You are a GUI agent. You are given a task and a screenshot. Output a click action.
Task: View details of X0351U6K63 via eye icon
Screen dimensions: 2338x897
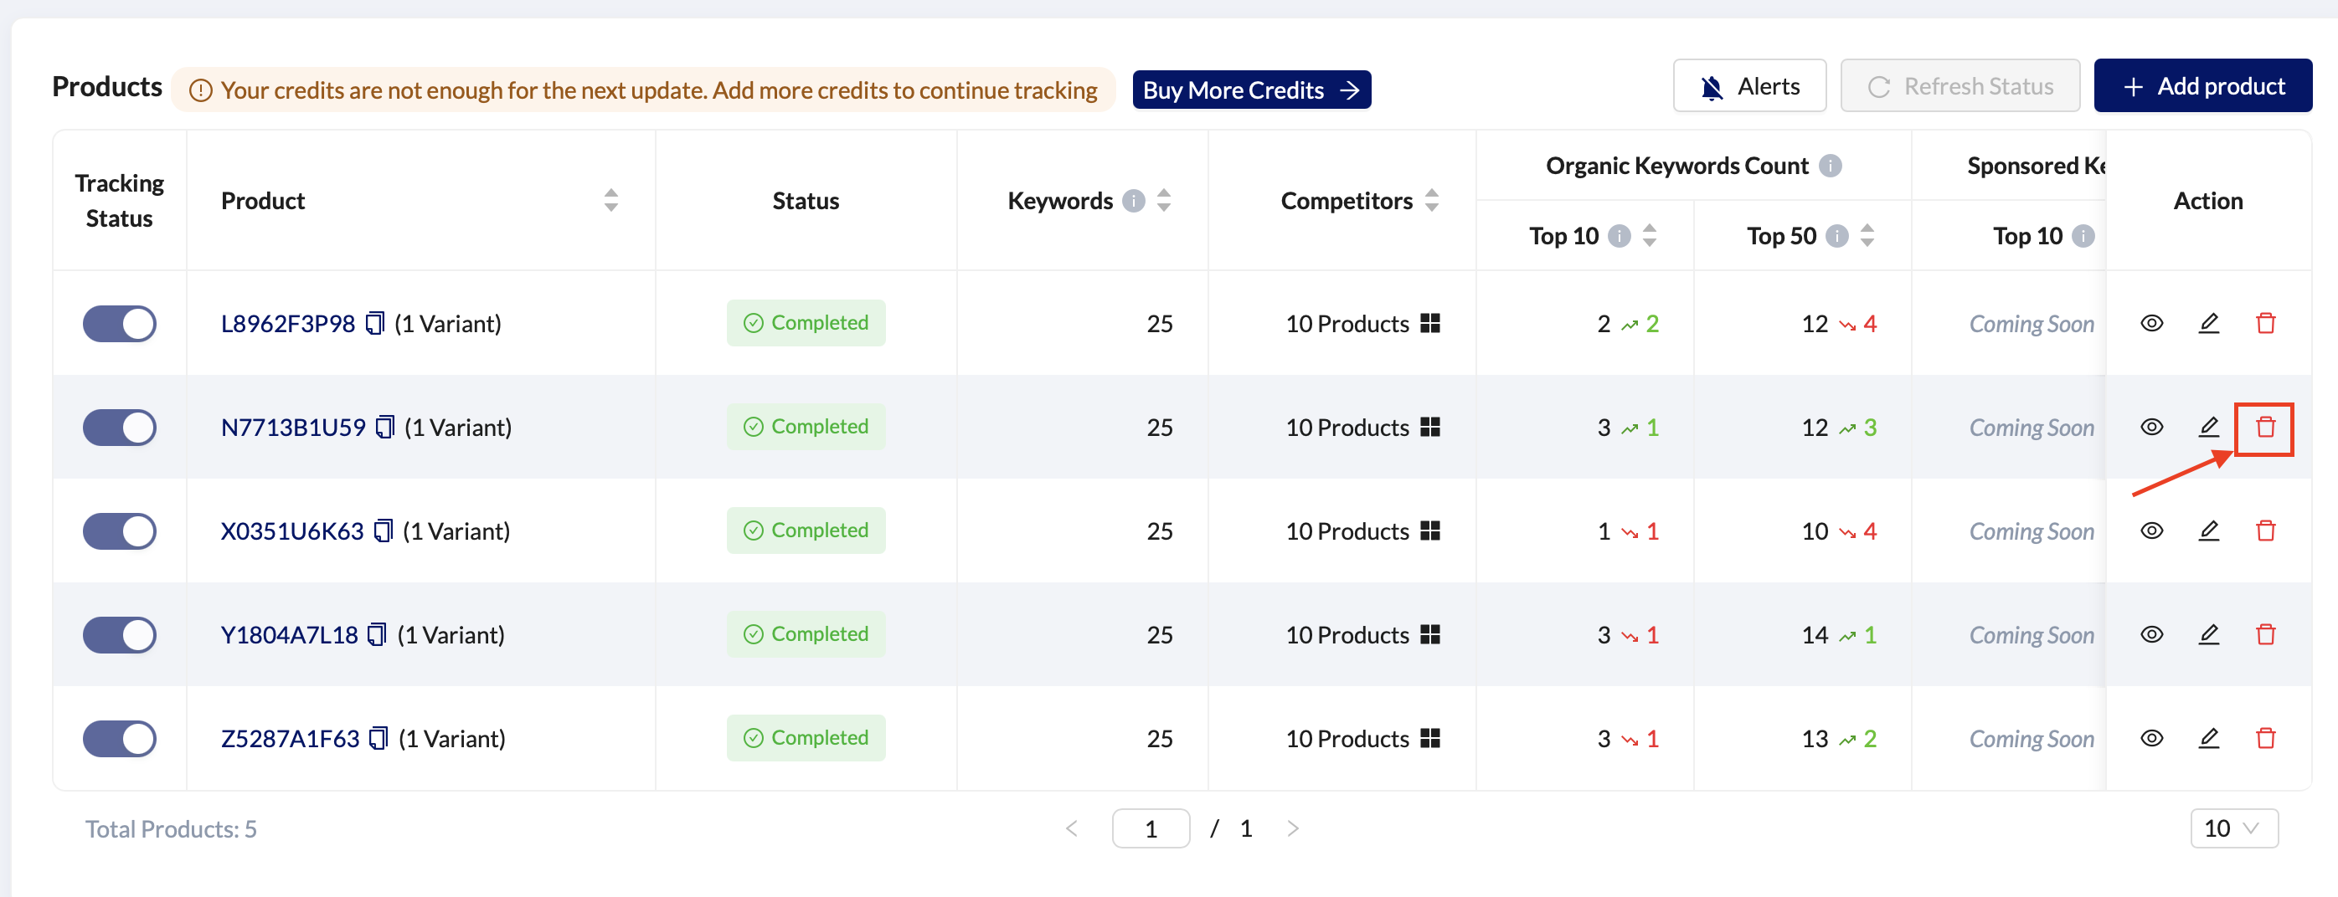click(x=2151, y=531)
